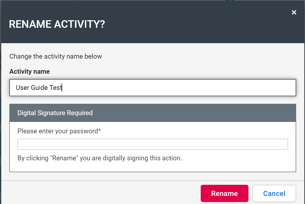Click blank area of dark dialog header
The image size is (305, 204).
(189, 24)
